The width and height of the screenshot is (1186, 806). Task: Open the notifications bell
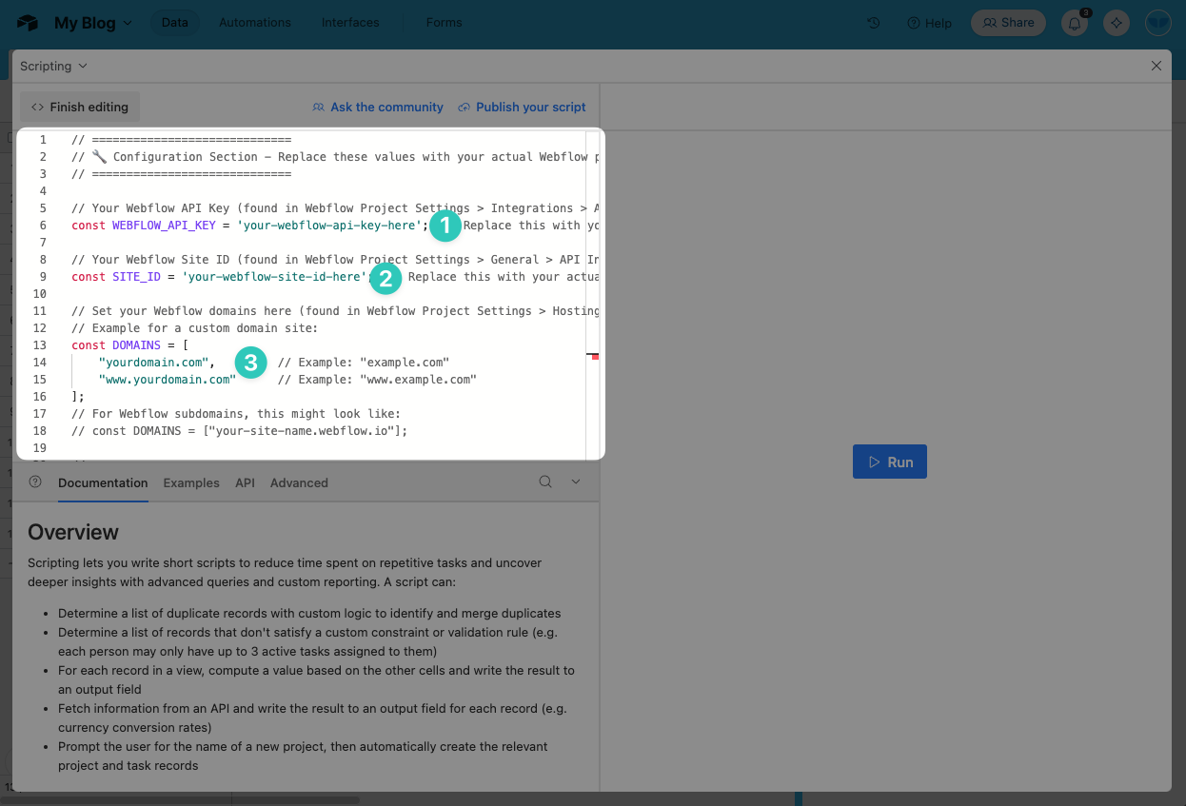(x=1075, y=23)
